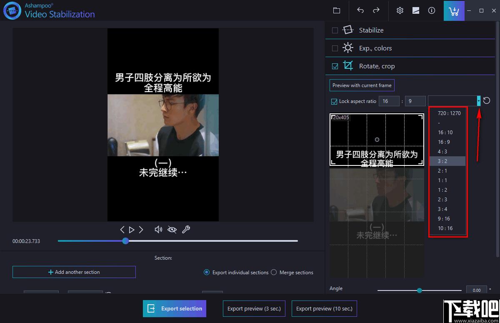Choose 2 : 1 aspect ratio
500x323 pixels.
point(447,171)
